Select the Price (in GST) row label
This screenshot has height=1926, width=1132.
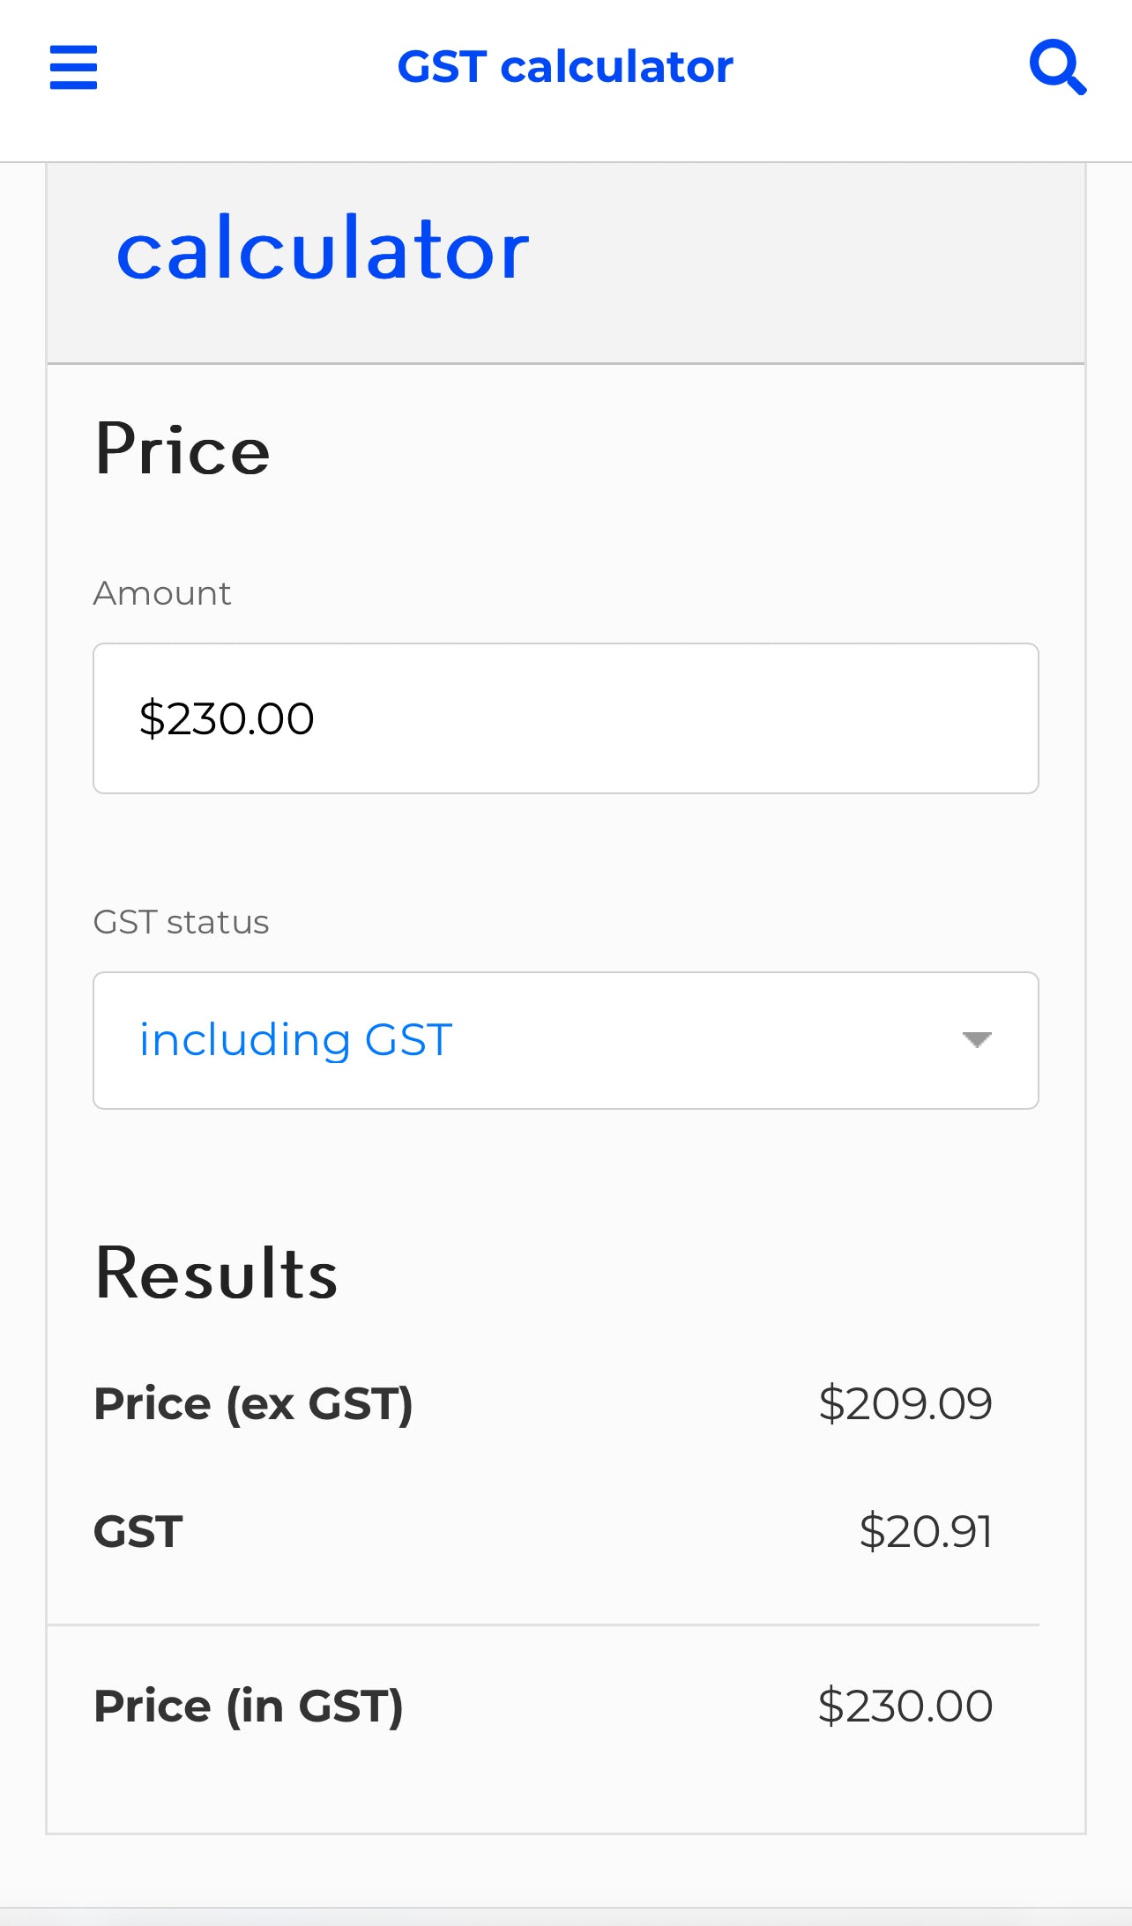coord(249,1706)
